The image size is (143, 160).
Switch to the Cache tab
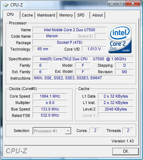tap(27, 15)
